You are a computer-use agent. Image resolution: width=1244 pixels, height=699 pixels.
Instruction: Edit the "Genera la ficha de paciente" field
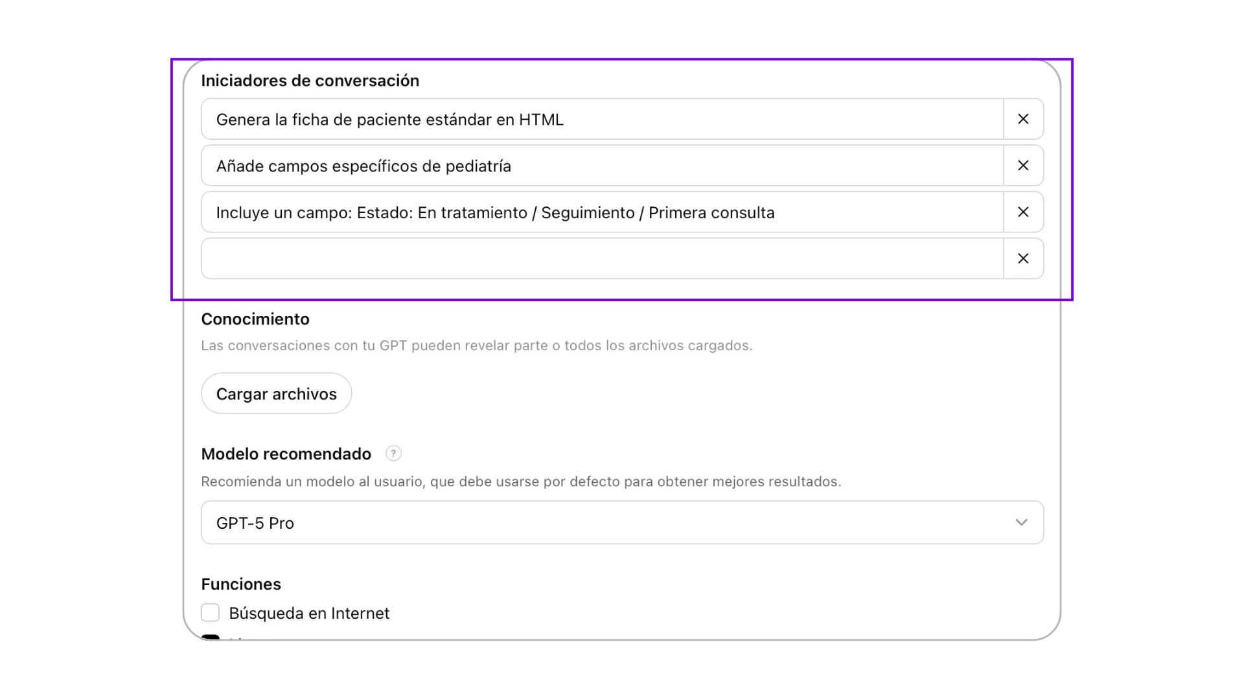(603, 120)
